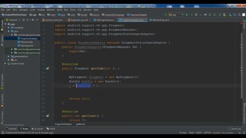
Task: Click the user avatar icon in toolbar
Action: coord(243,15)
